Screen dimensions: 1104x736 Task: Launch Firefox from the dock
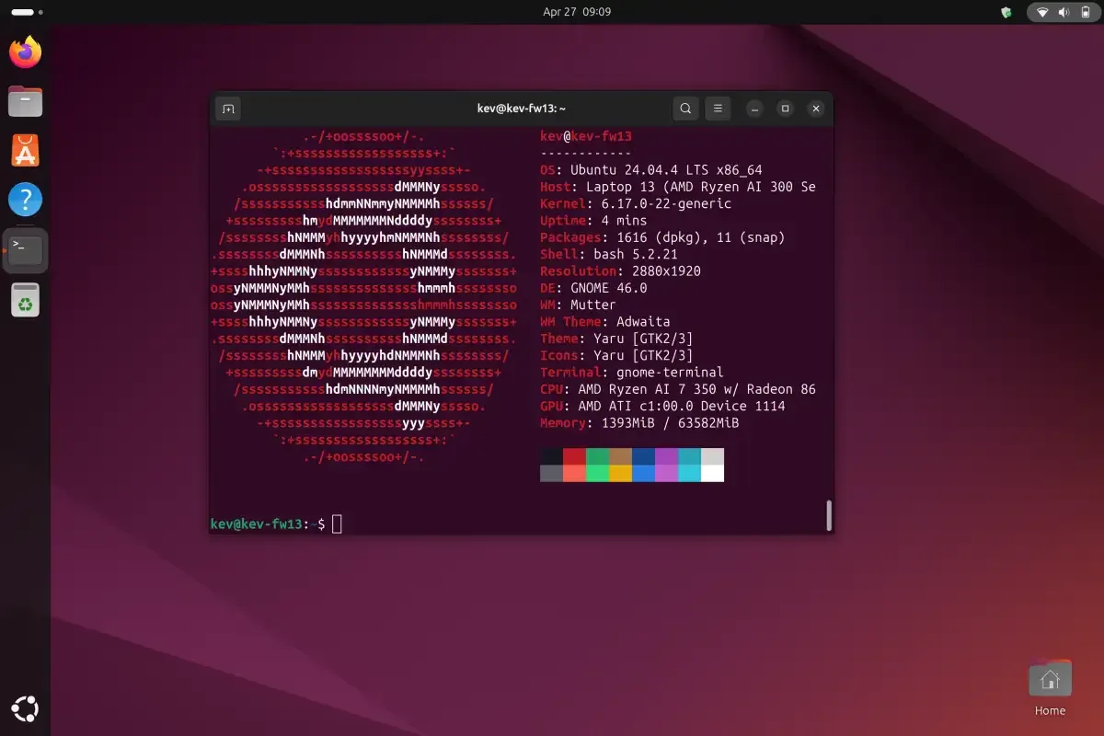[25, 52]
